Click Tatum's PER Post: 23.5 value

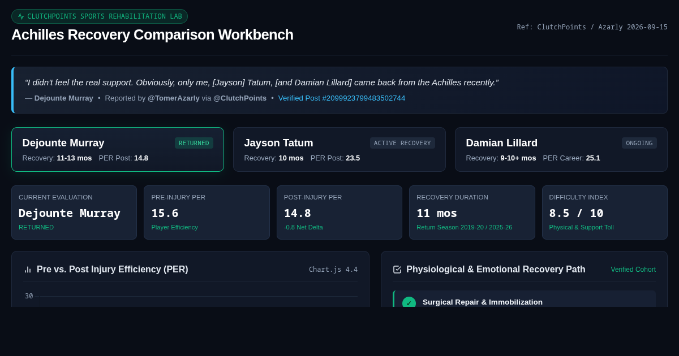click(335, 158)
